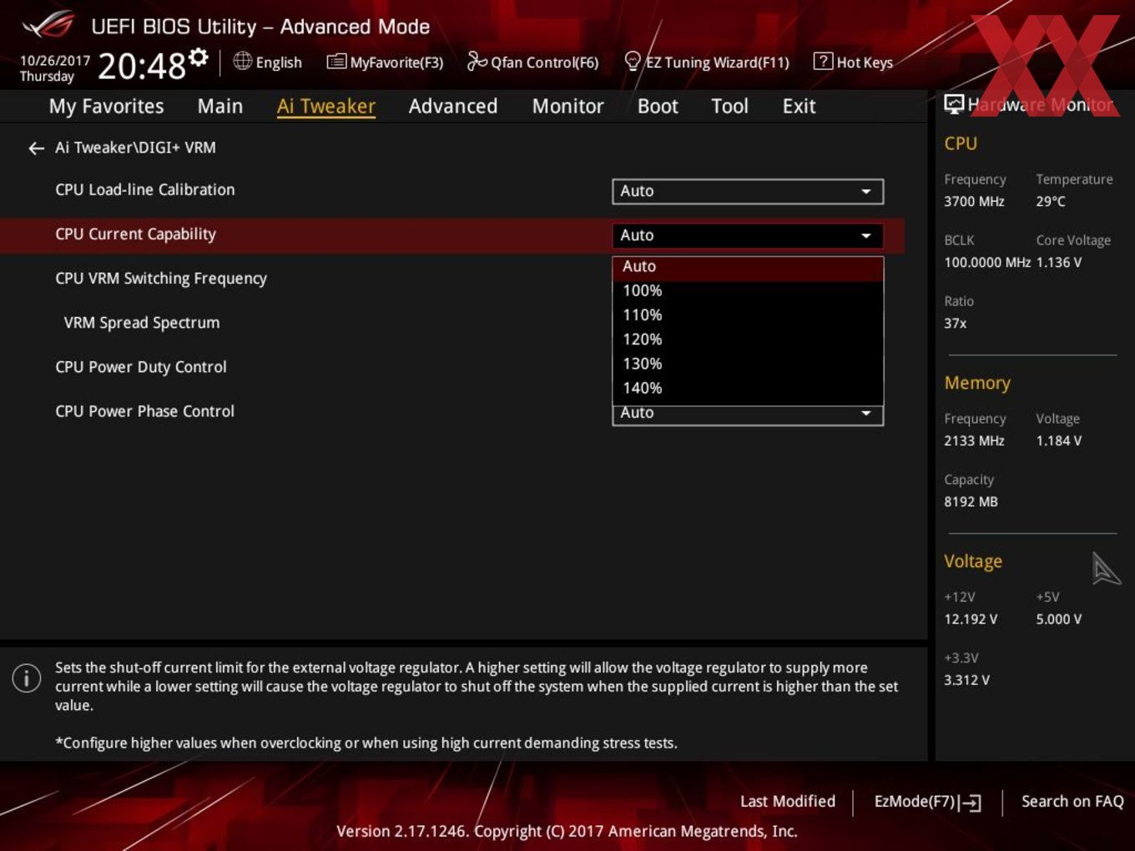Choose 140% current capability
This screenshot has width=1135, height=851.
pos(748,388)
